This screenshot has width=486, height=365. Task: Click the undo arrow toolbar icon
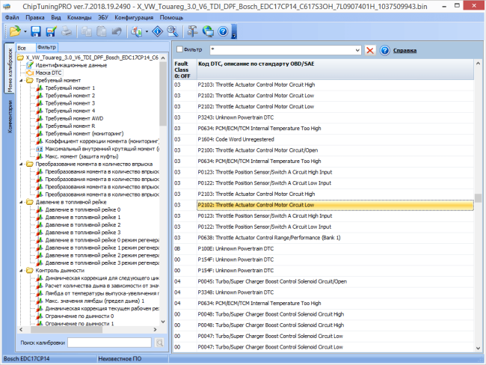point(117,31)
